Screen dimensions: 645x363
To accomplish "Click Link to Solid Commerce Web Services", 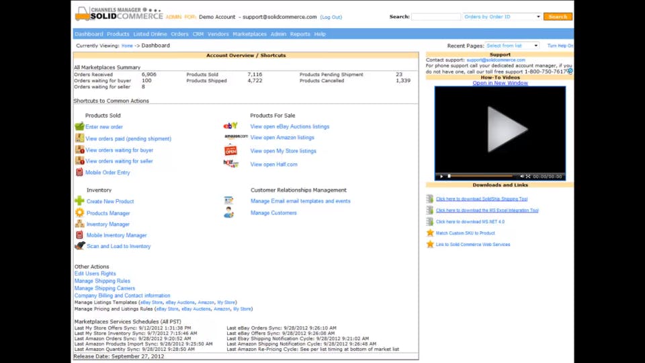I will pos(472,245).
